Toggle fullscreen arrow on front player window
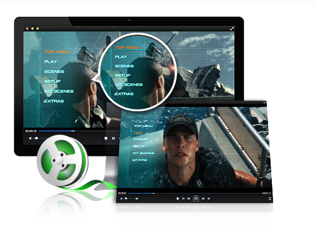 click(x=265, y=102)
